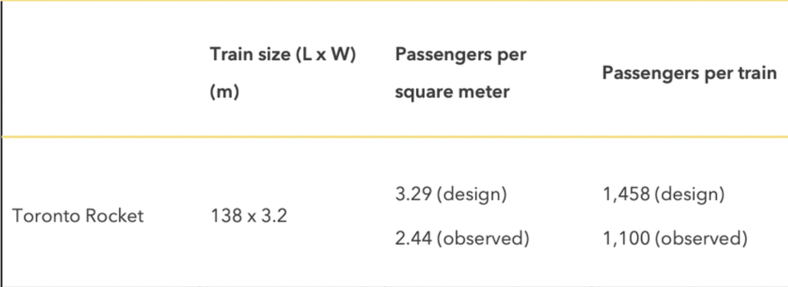Select the "square meter" header line
788x287 pixels.
[452, 92]
